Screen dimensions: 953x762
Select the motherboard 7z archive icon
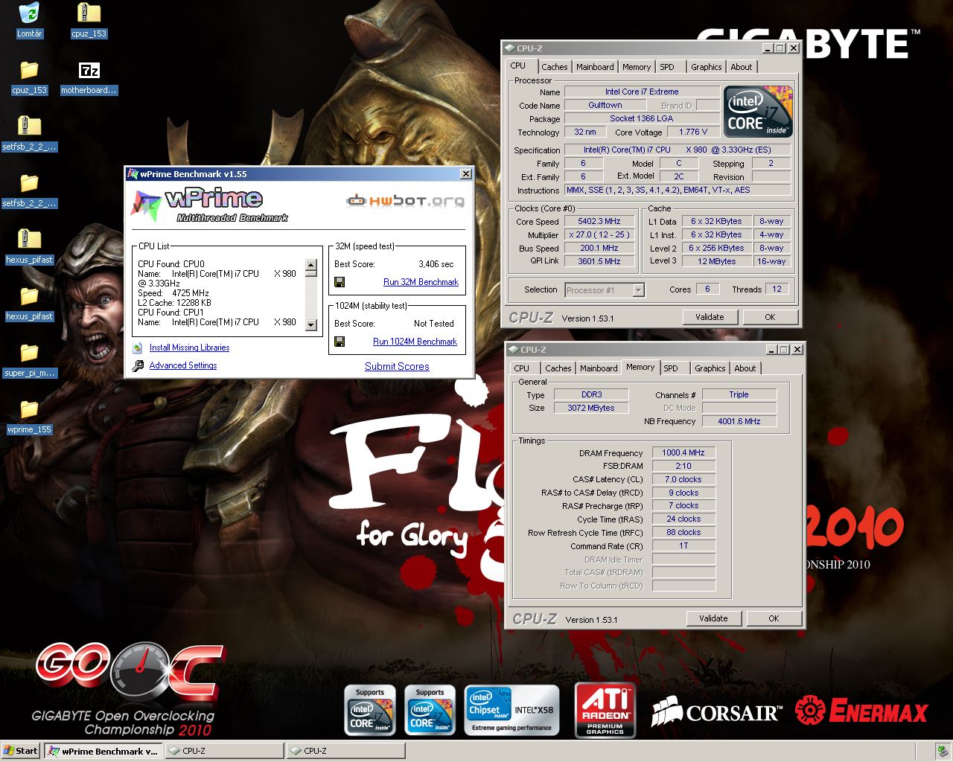pos(89,71)
